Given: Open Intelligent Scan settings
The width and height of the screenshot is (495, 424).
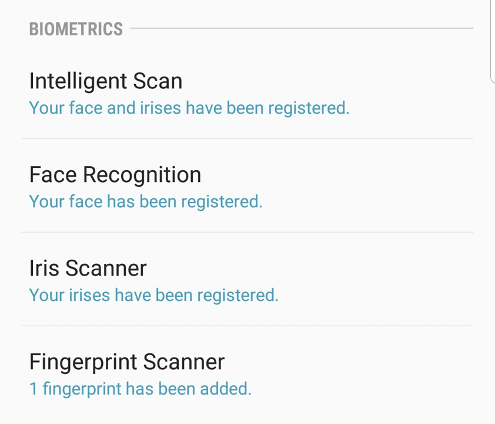Looking at the screenshot, I should [247, 94].
